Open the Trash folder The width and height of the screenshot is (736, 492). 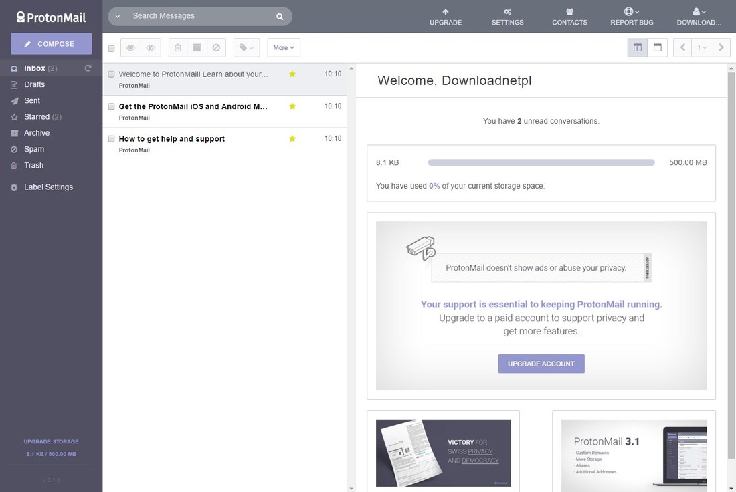51,166
